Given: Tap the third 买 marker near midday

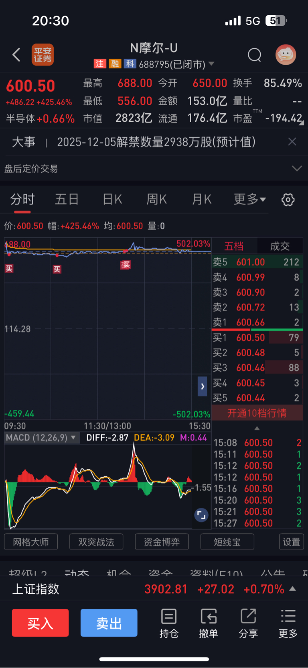Looking at the screenshot, I should click(126, 265).
